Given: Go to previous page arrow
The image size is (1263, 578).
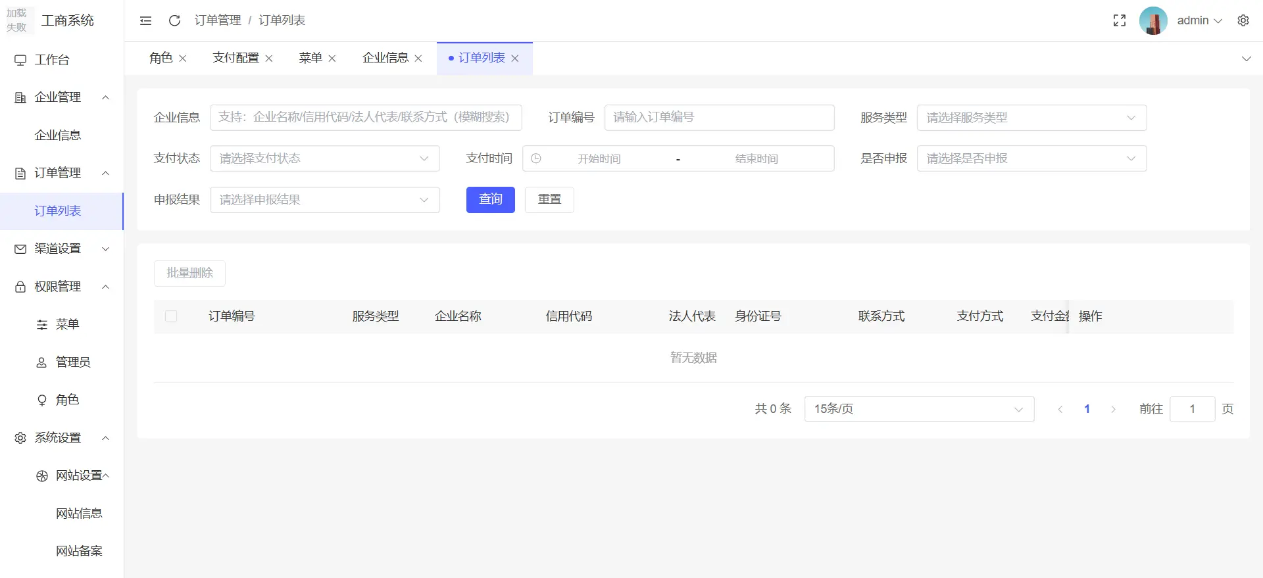Looking at the screenshot, I should pyautogui.click(x=1060, y=409).
